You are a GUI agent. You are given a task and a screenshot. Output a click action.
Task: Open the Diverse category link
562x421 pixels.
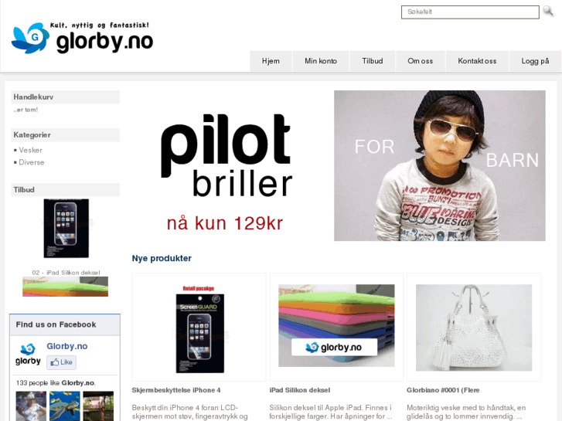coord(32,162)
